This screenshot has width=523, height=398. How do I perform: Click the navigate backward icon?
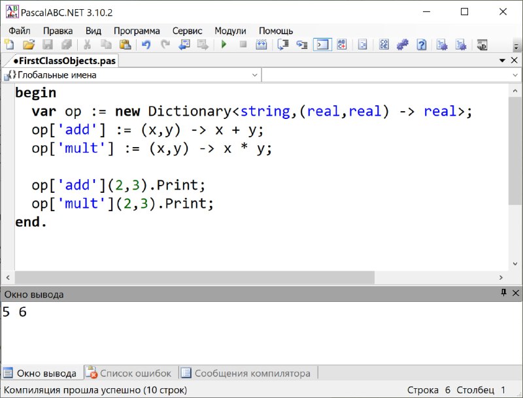pos(184,44)
